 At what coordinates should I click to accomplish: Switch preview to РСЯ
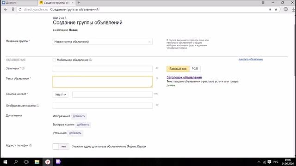pos(195,69)
